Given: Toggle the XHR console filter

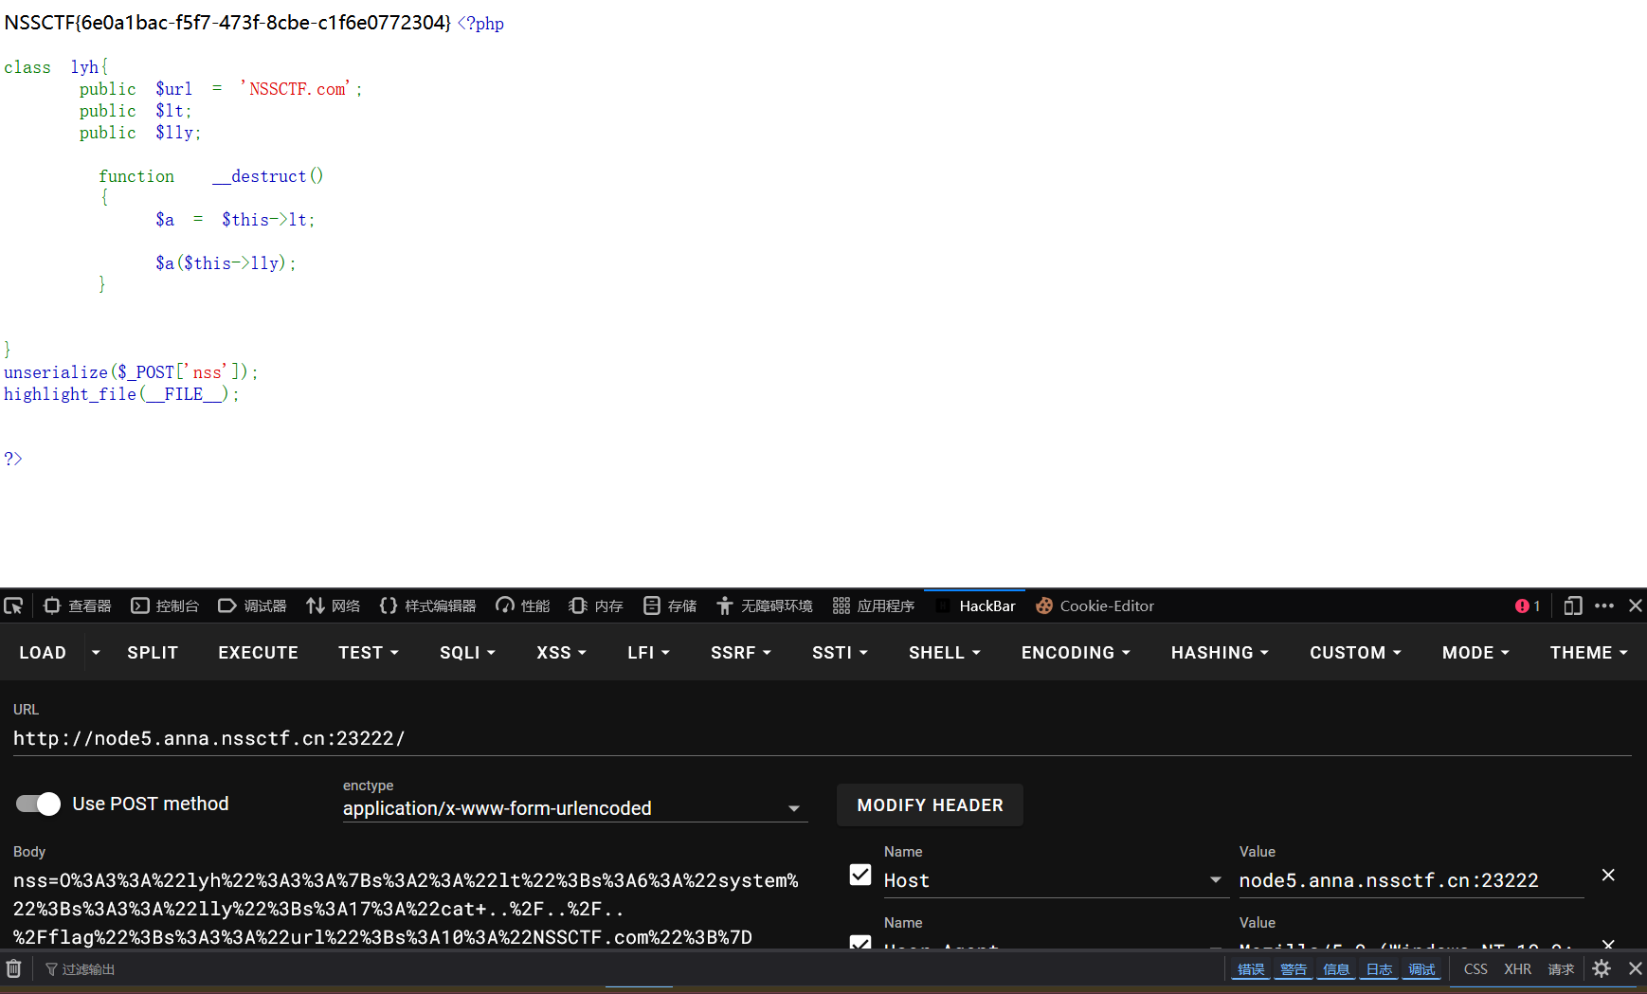Looking at the screenshot, I should [1517, 969].
